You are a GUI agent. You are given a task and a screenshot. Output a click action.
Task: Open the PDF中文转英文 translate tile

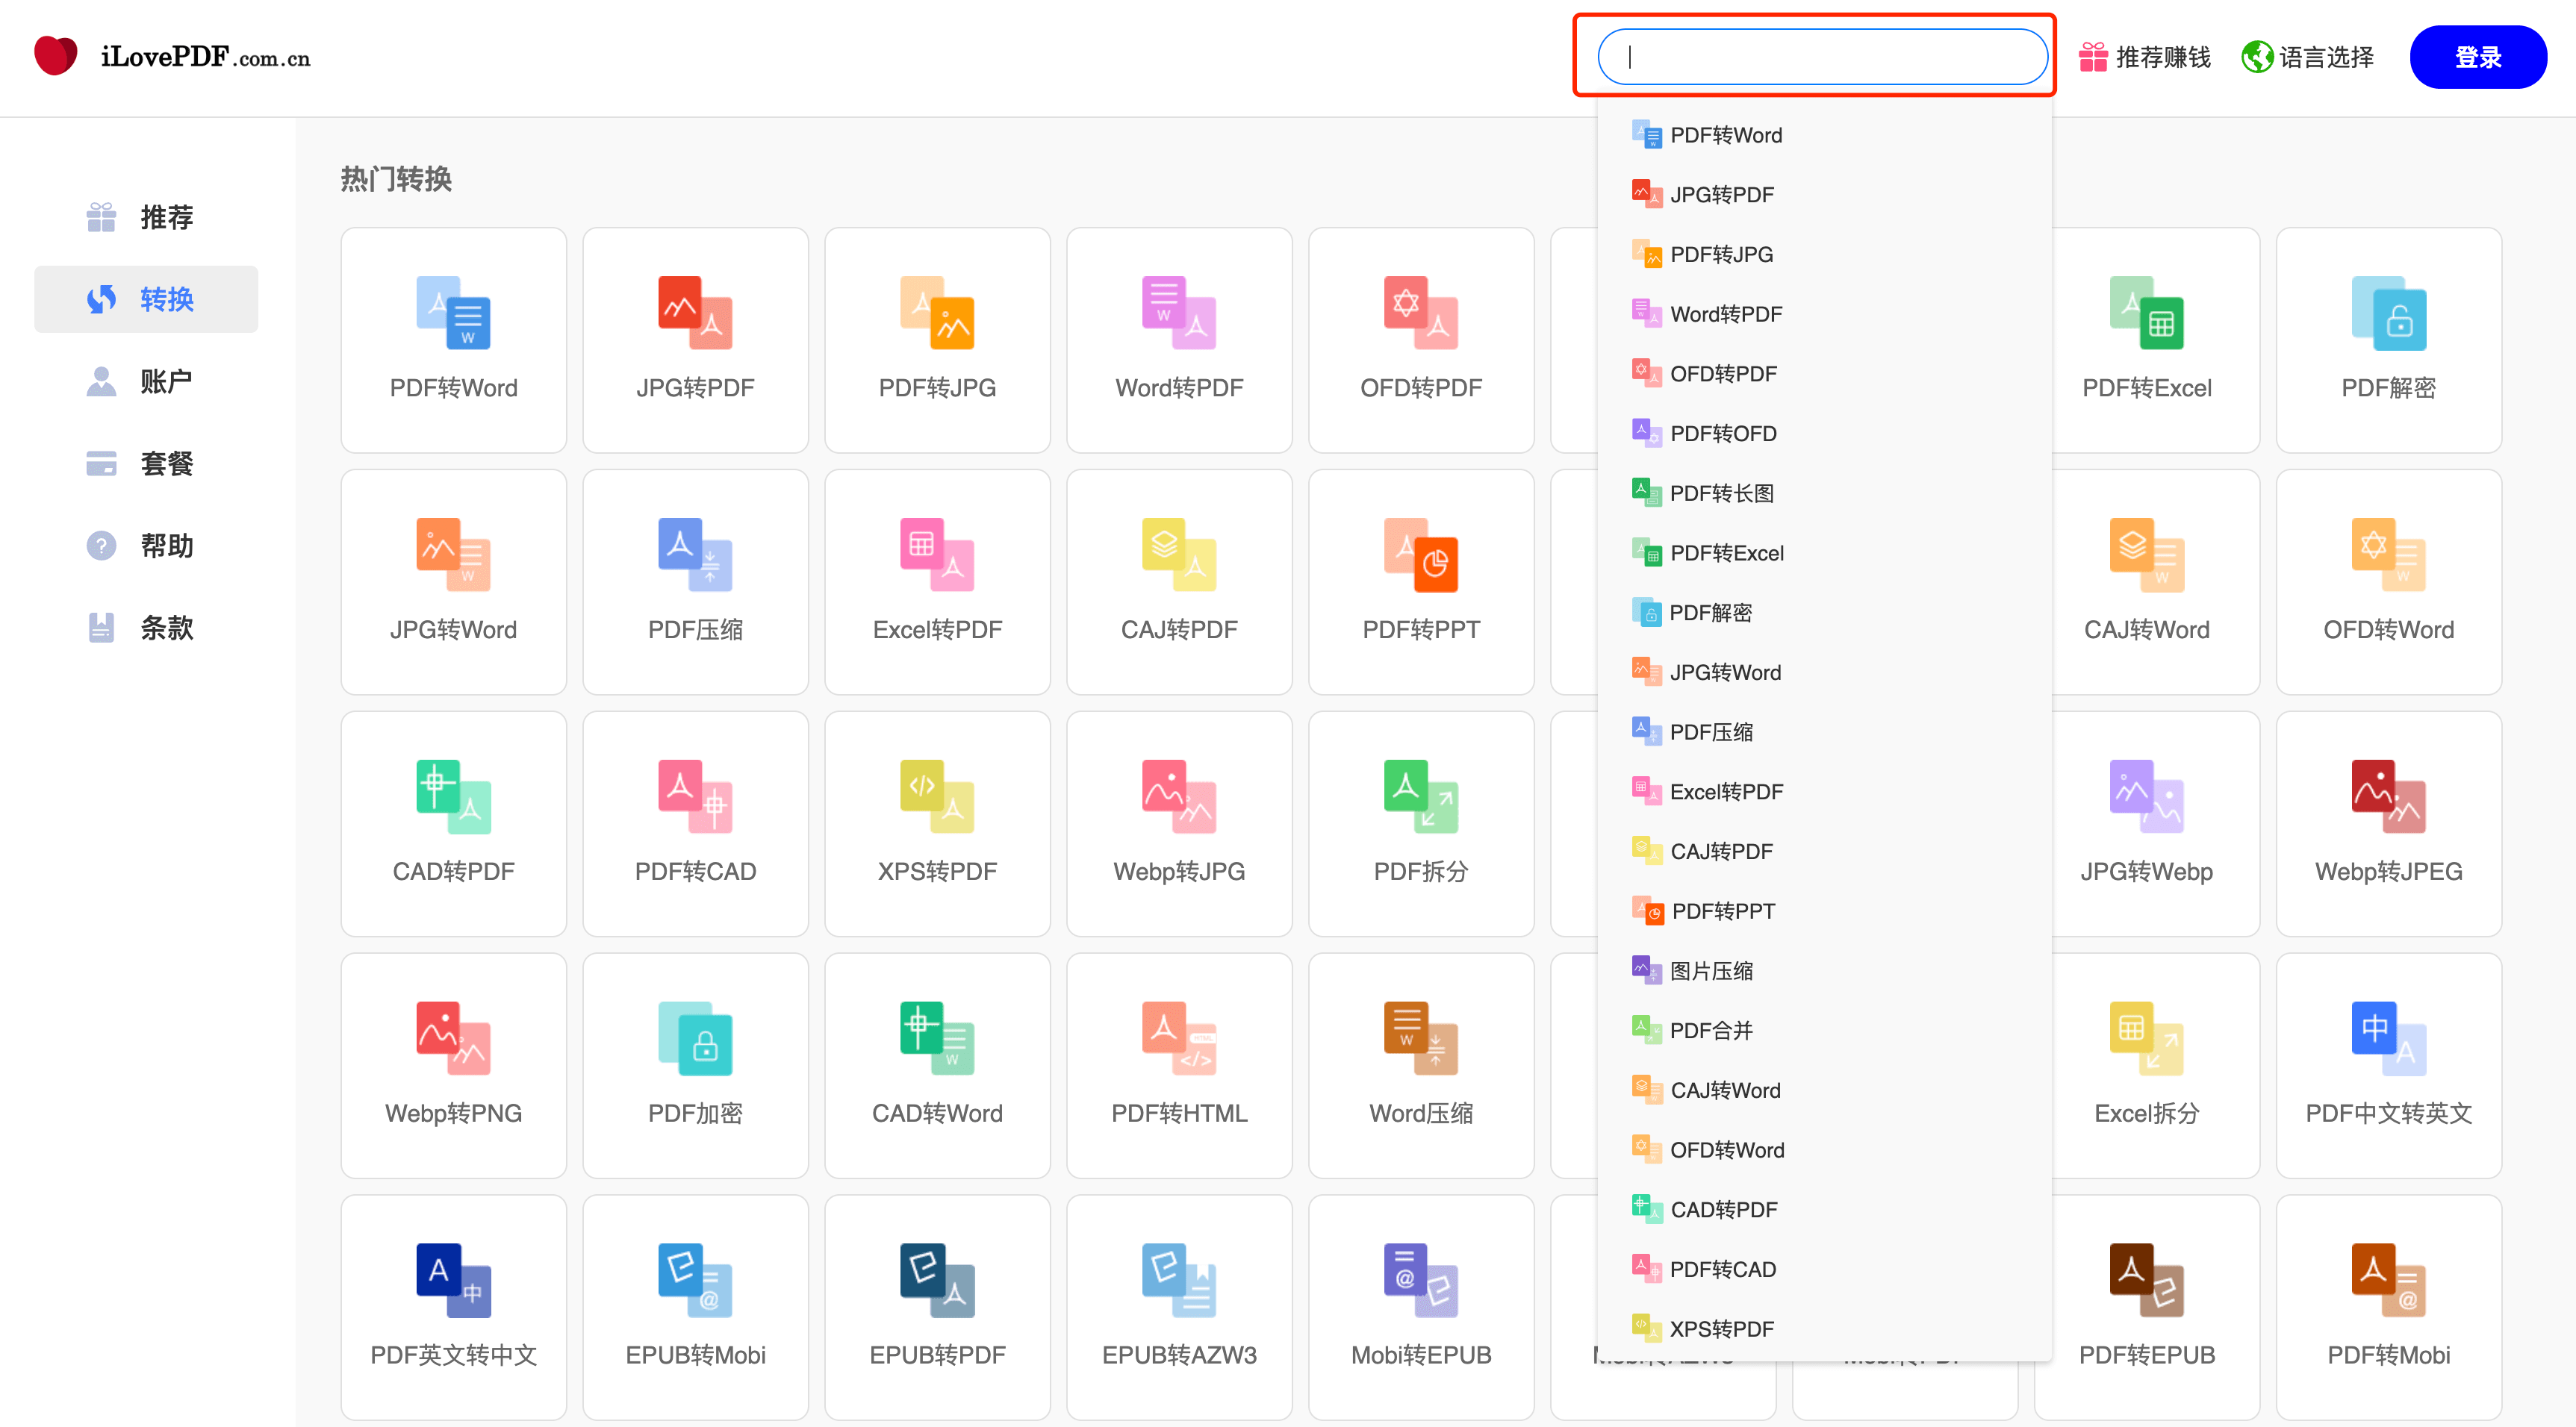pos(2388,1065)
